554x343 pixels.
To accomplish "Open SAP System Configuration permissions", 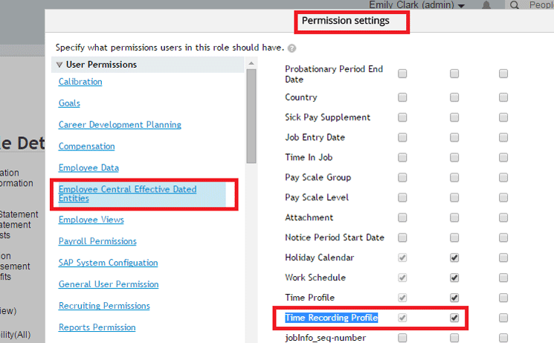I will (108, 263).
